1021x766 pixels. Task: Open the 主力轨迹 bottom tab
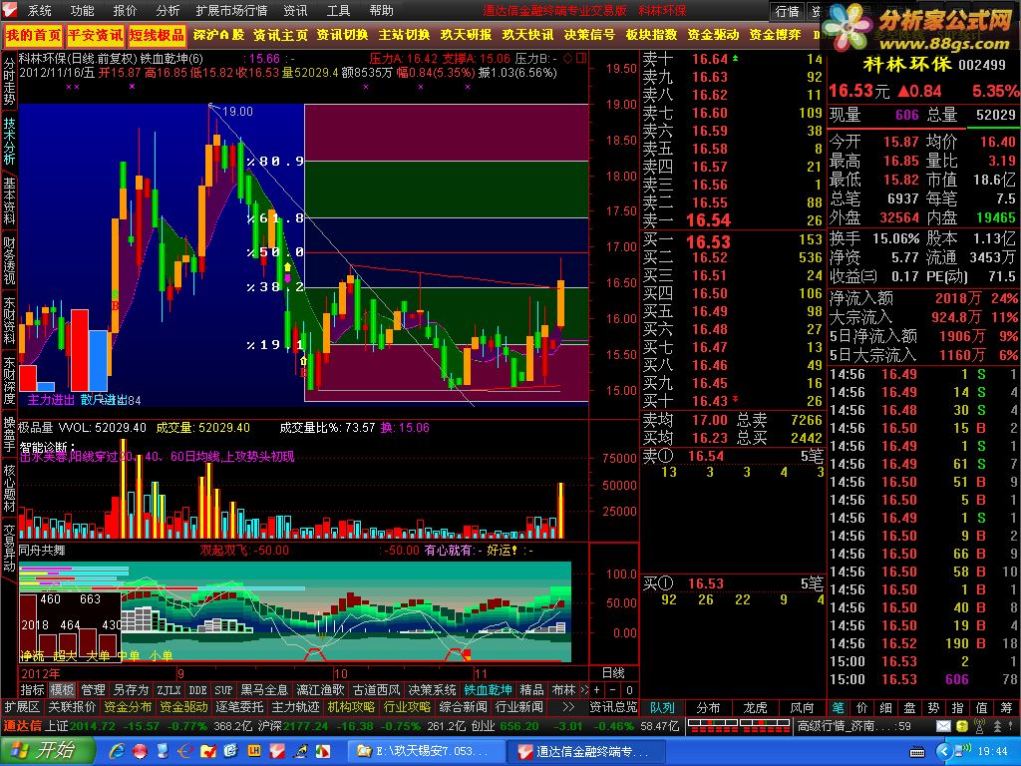[295, 707]
